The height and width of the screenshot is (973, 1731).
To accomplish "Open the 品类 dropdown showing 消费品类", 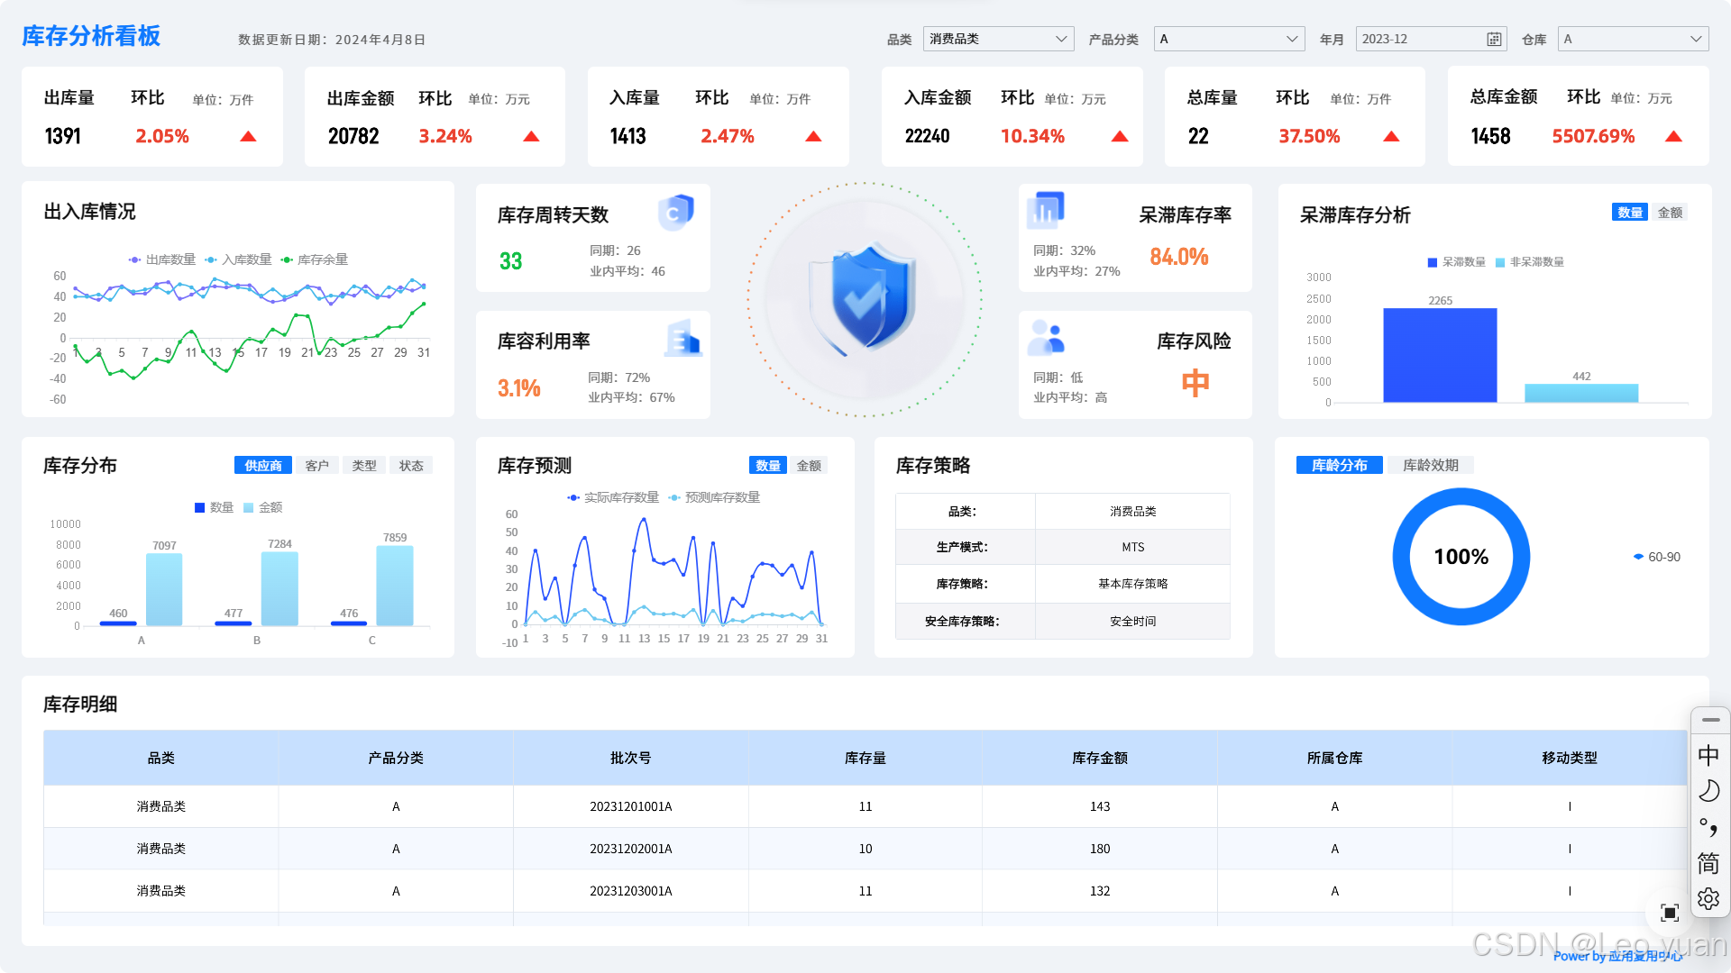I will tap(998, 39).
